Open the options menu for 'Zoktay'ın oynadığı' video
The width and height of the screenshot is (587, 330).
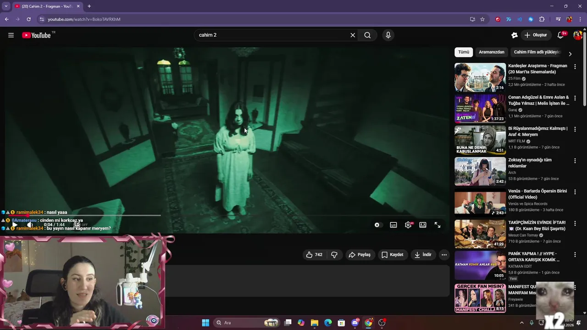click(575, 161)
